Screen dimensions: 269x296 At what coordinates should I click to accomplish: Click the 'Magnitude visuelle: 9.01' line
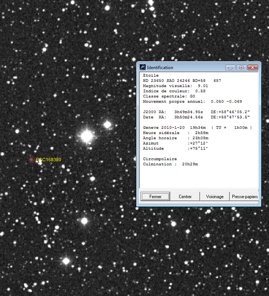coord(175,86)
